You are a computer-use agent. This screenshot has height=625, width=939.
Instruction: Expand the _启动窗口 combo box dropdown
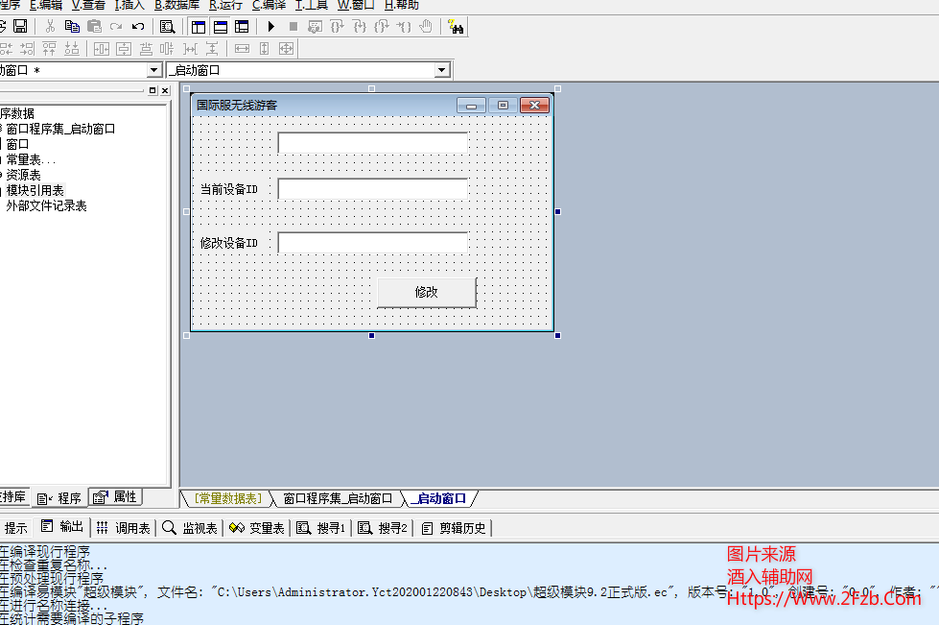441,70
